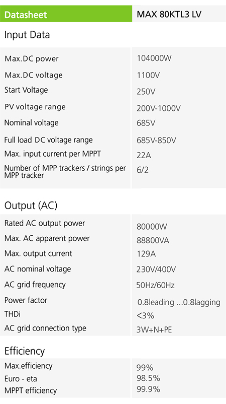Select the PV voltage range 200V-1000V value
Screen dimensions: 226x404
coord(159,108)
